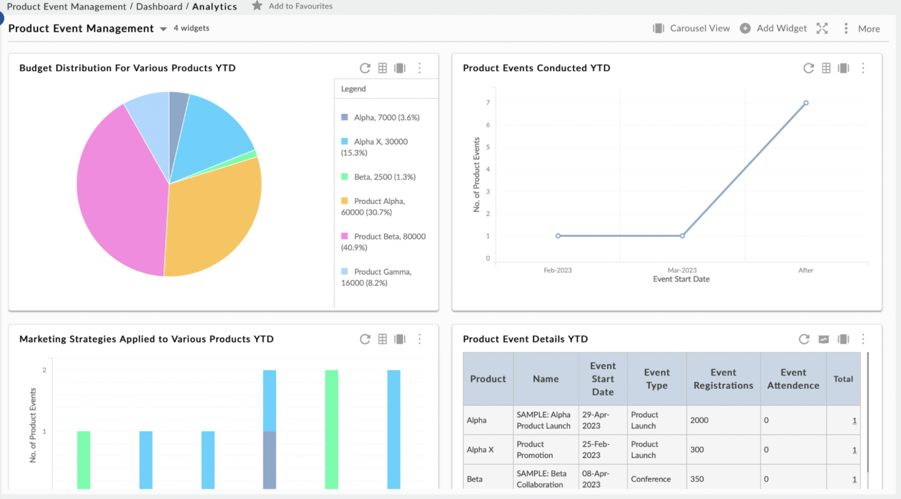901x499 pixels.
Task: Click the Add Widget plus icon
Action: [x=745, y=28]
